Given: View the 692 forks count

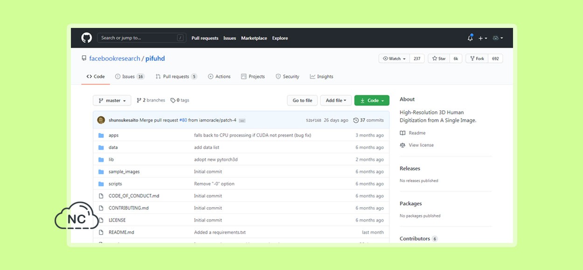Looking at the screenshot, I should click(495, 59).
